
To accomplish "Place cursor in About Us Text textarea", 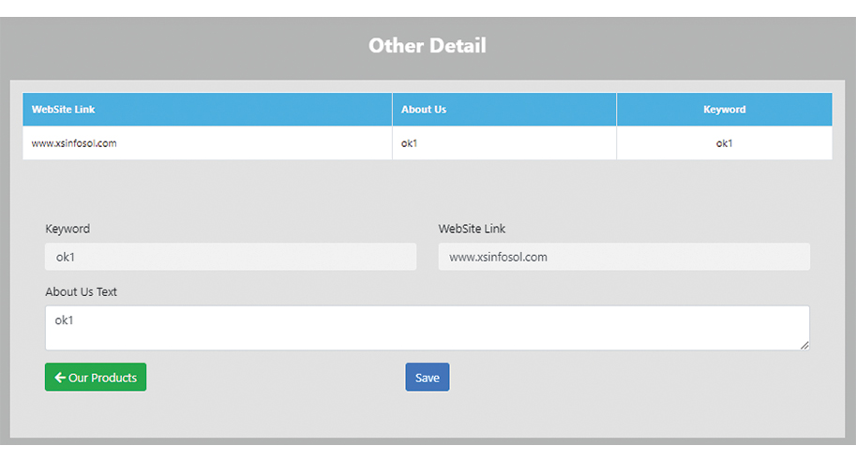I will click(427, 328).
